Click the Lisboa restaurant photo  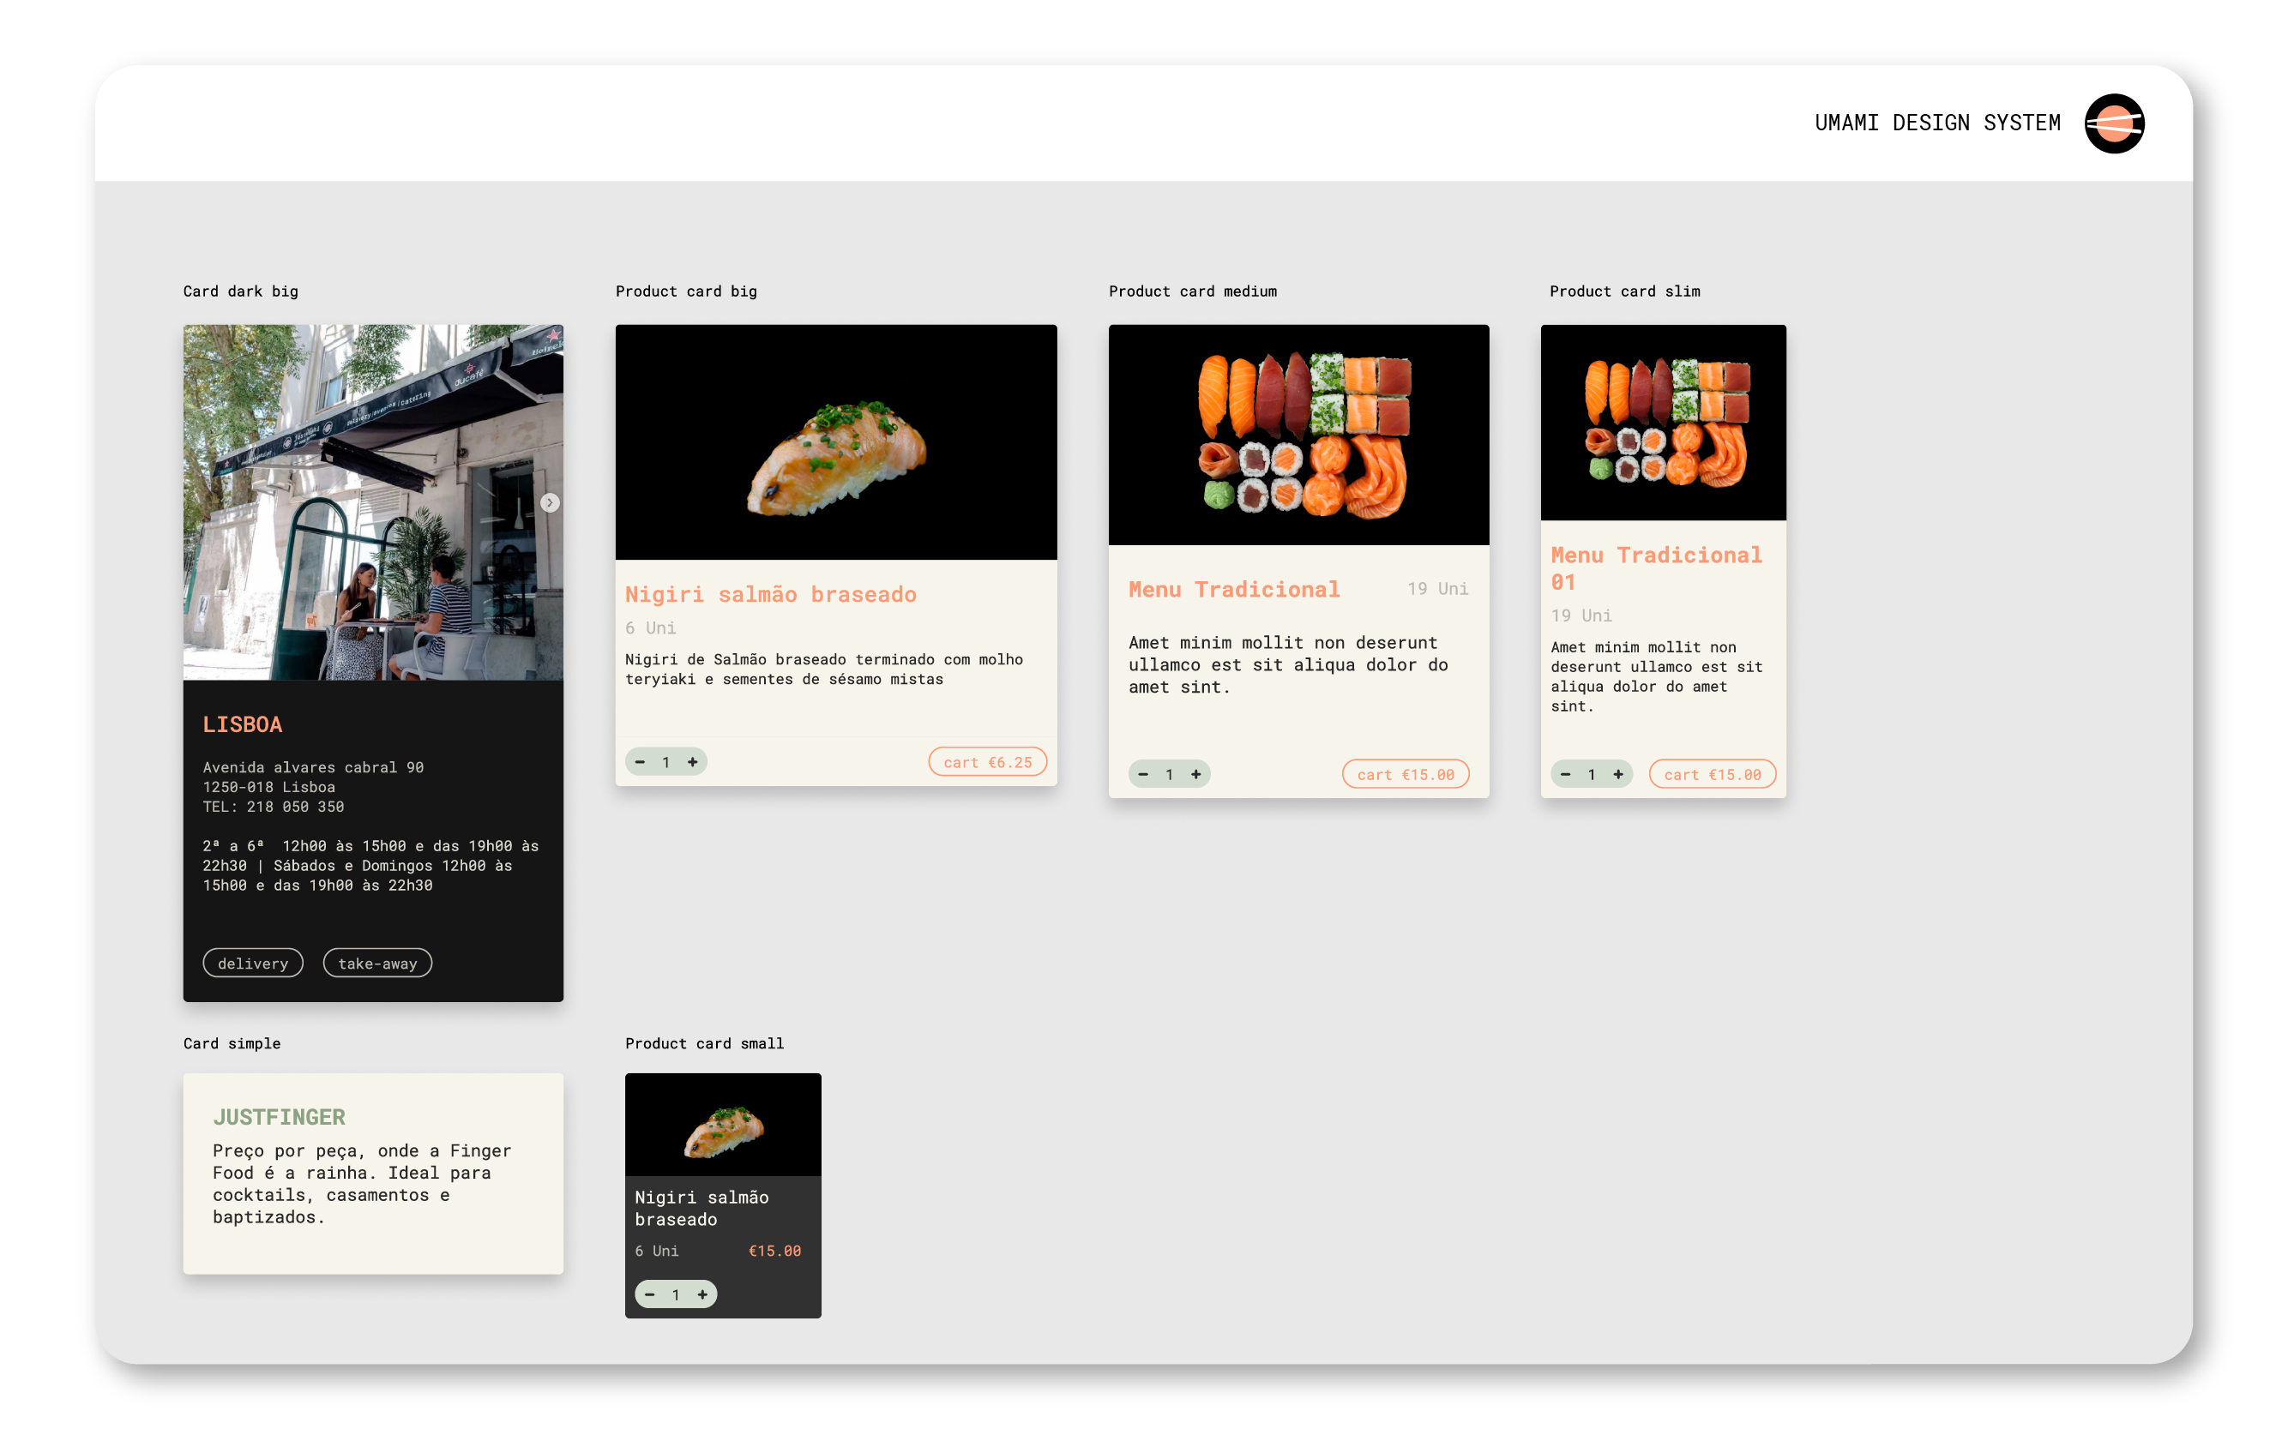(372, 503)
